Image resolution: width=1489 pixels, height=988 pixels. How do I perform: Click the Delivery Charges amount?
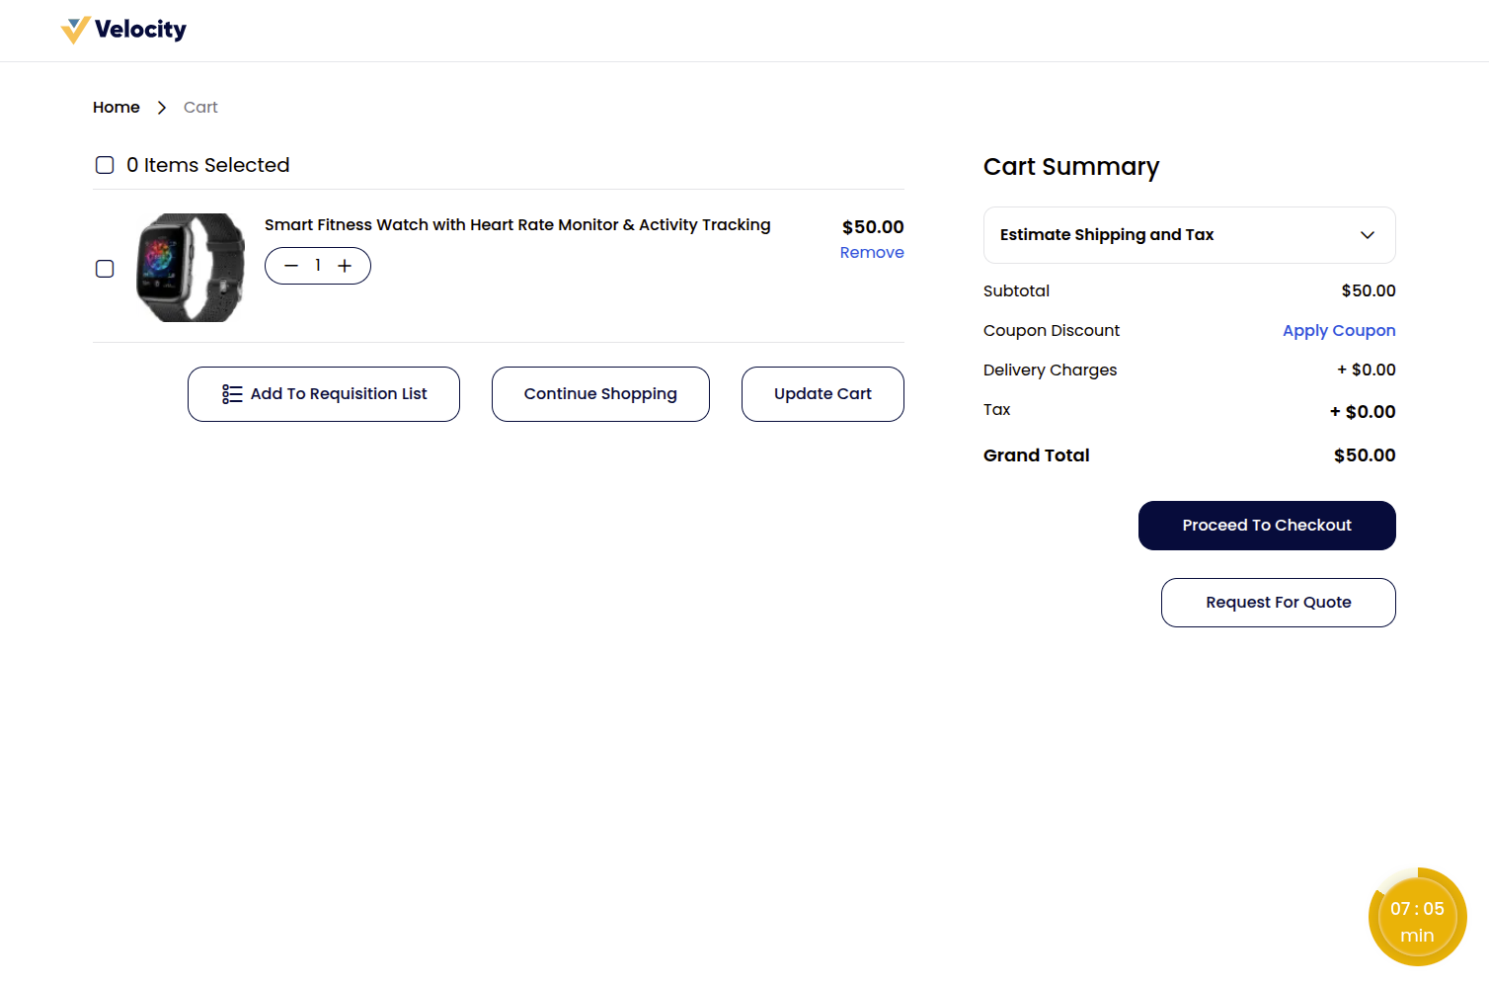click(x=1367, y=370)
